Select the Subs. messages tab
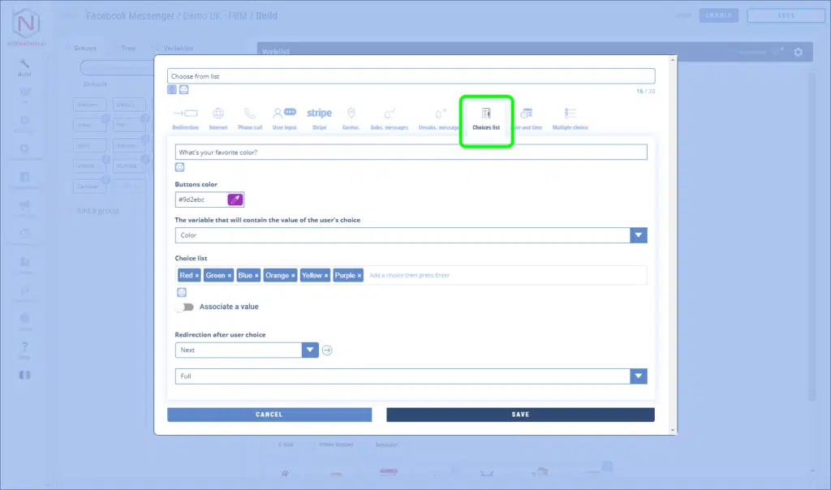The image size is (831, 490). 389,118
